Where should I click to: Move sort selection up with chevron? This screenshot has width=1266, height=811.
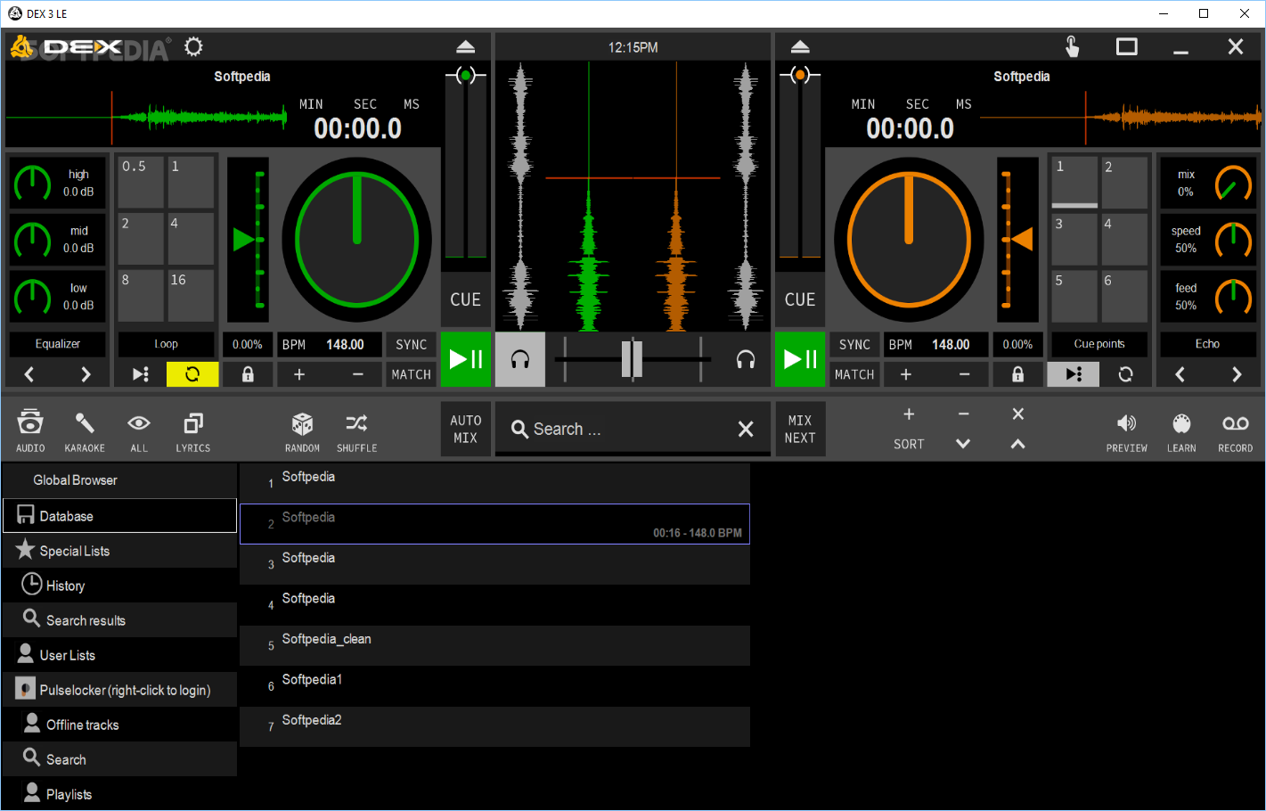[1017, 443]
